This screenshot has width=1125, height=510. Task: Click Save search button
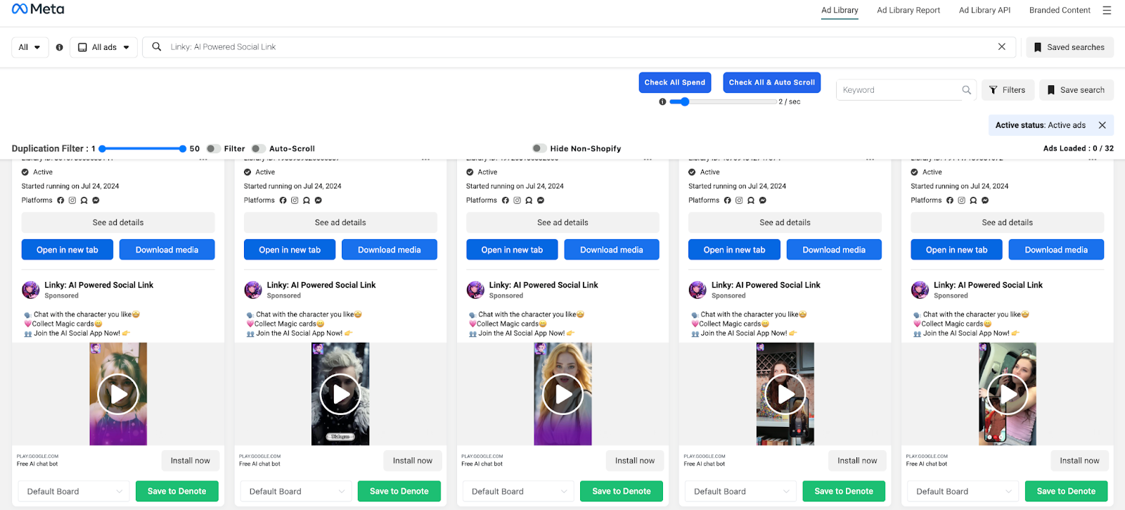click(x=1076, y=90)
